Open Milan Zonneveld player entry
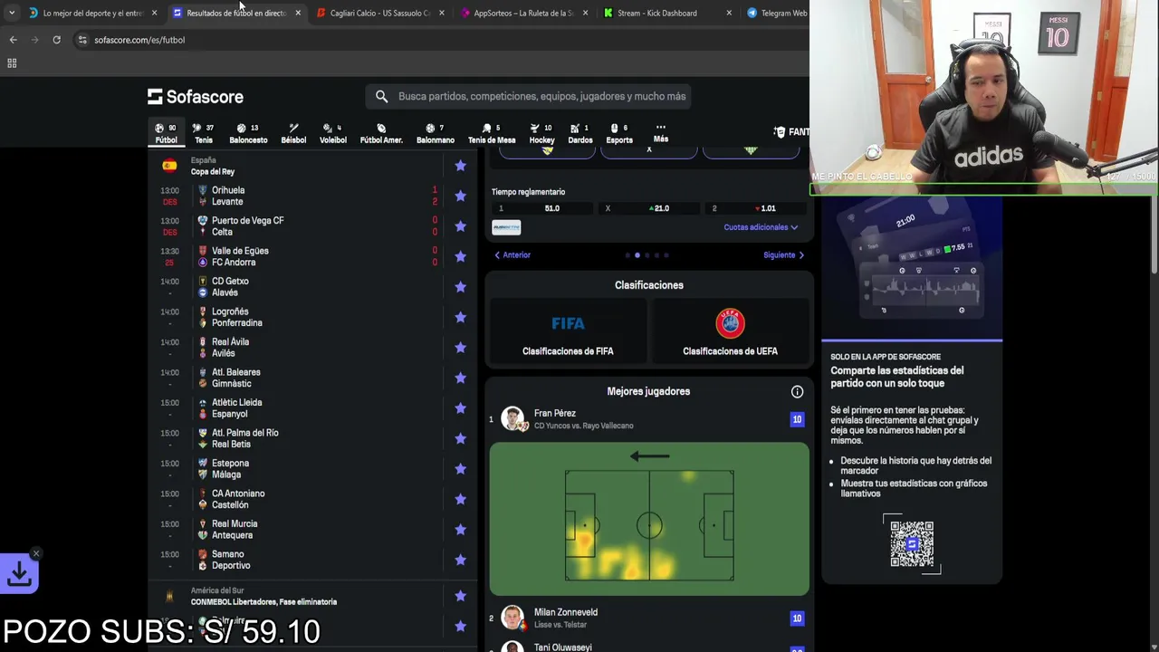The width and height of the screenshot is (1159, 652). tap(648, 618)
